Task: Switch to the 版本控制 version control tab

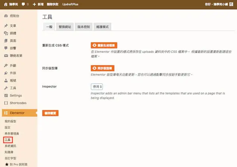Action: click(83, 27)
